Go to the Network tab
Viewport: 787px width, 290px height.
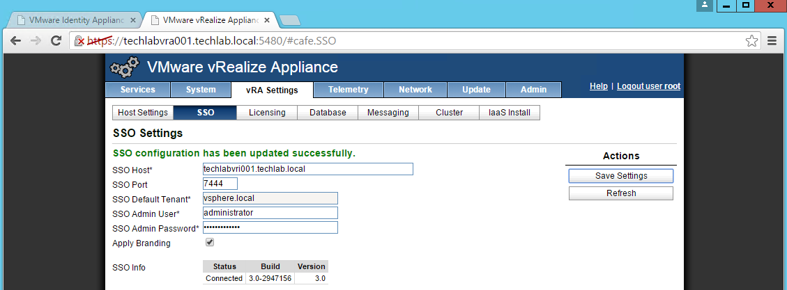coord(415,90)
